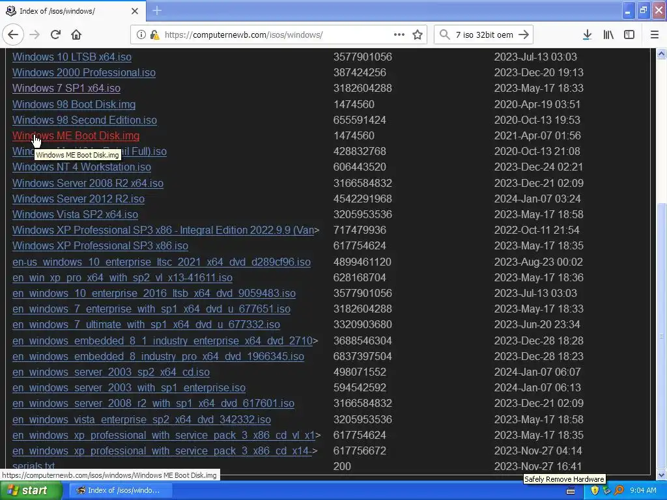
Task: Click the keyboard icon in system tray
Action: (571, 491)
